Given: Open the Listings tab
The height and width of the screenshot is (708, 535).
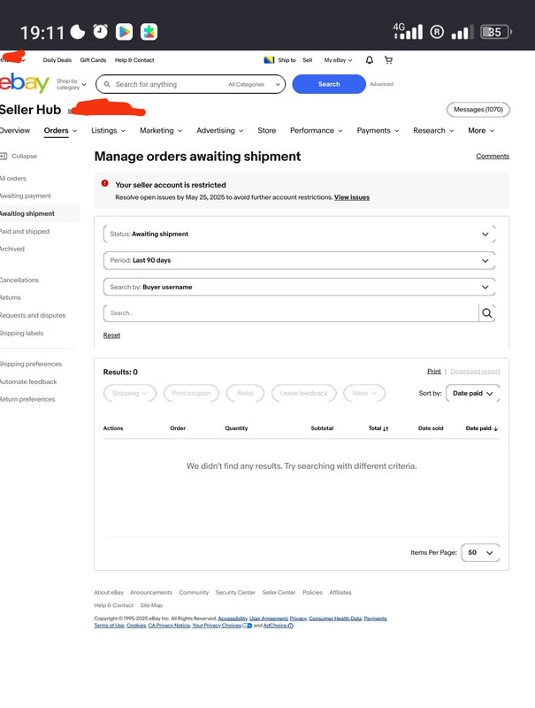Looking at the screenshot, I should (108, 130).
